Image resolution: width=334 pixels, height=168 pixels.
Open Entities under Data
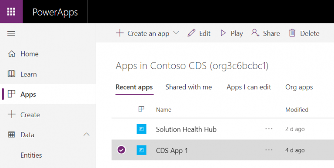click(31, 155)
